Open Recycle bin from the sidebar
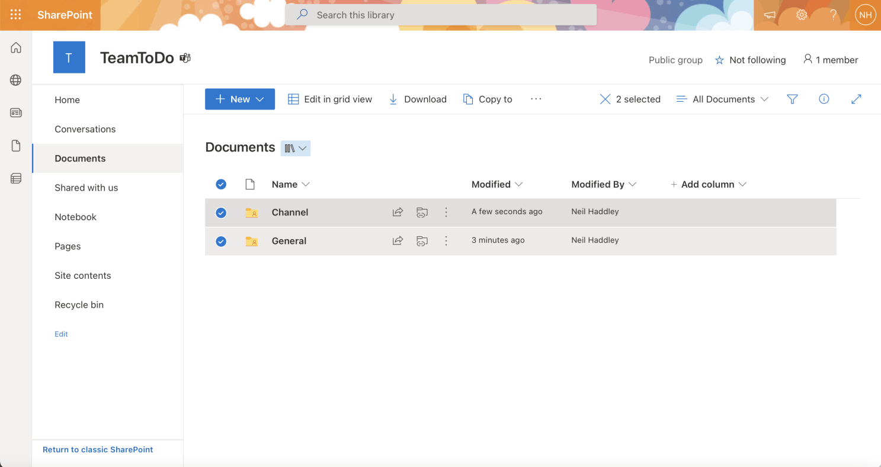881x467 pixels. pyautogui.click(x=79, y=305)
